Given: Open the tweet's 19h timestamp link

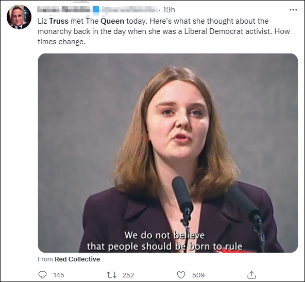Looking at the screenshot, I should click(x=169, y=10).
